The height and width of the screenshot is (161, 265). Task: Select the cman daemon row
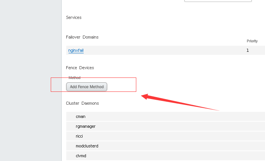tap(80, 116)
